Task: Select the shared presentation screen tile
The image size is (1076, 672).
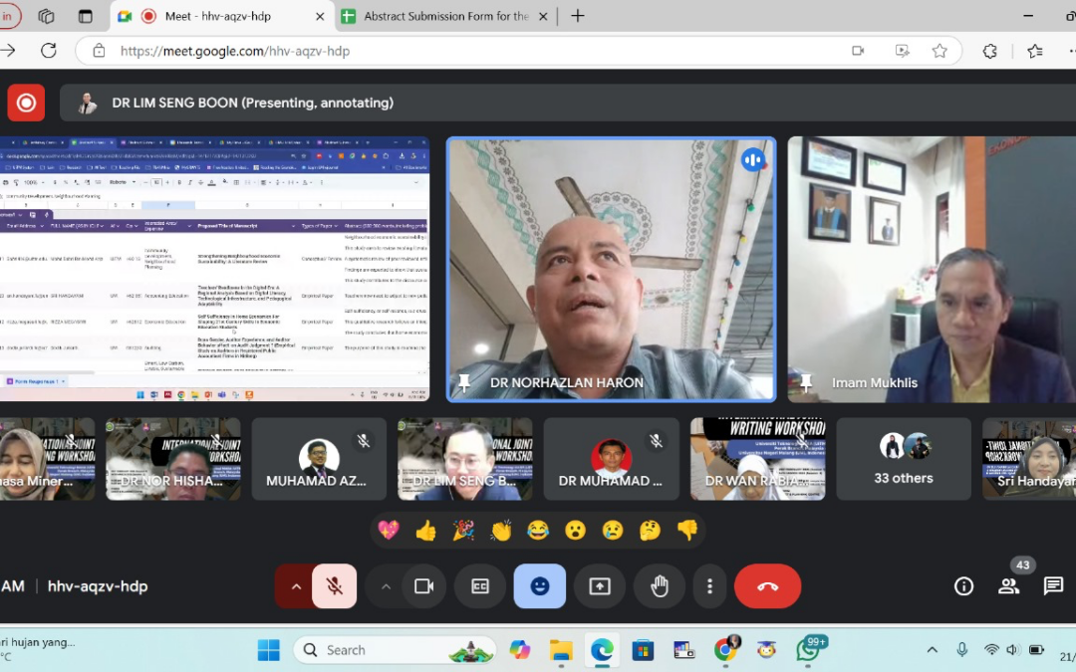Action: coord(215,269)
